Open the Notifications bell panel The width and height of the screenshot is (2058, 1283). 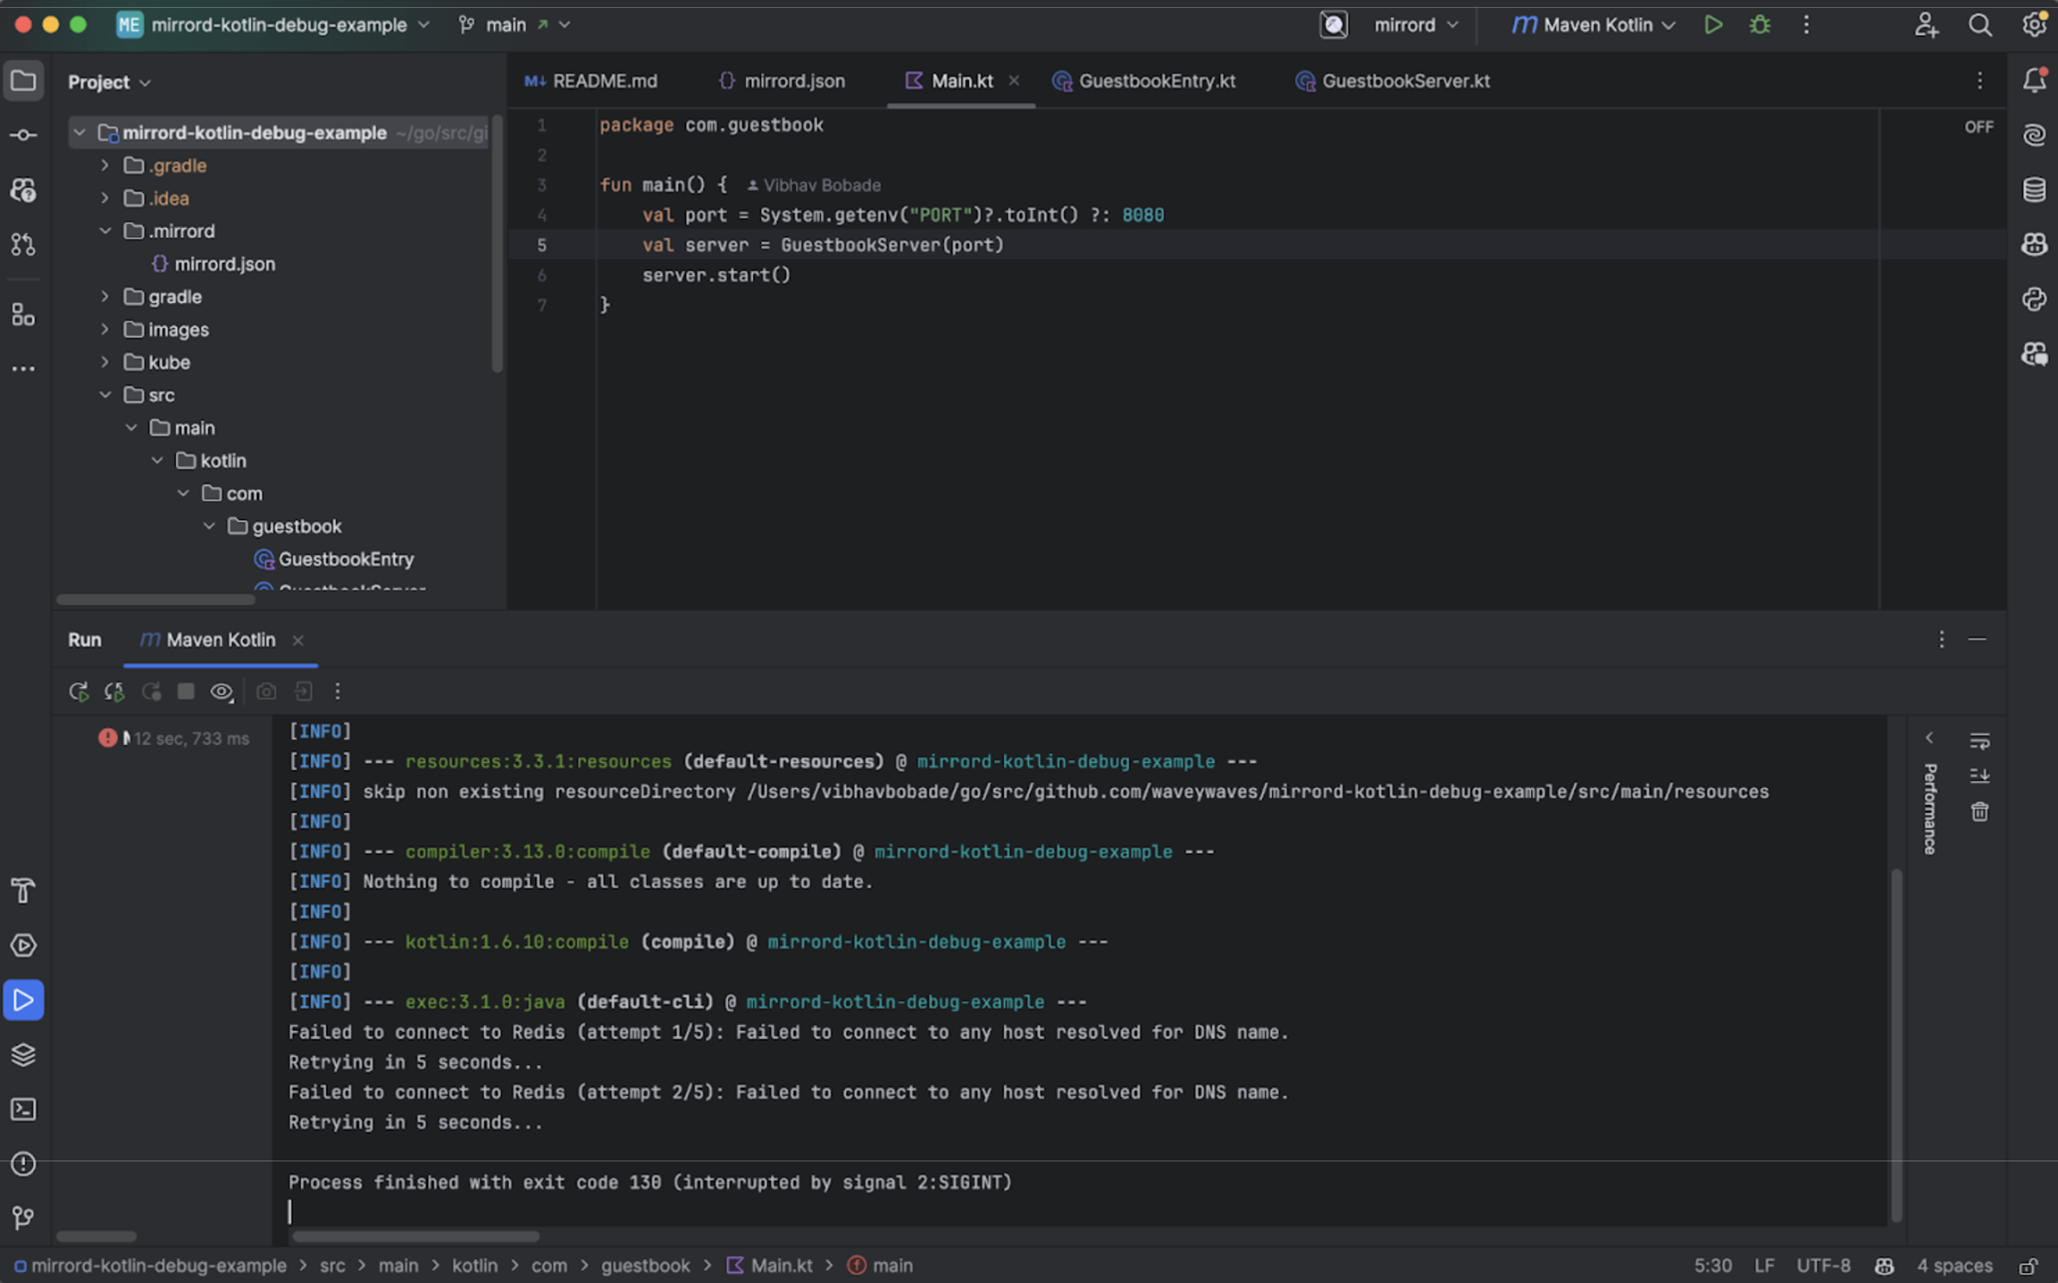click(x=2034, y=81)
